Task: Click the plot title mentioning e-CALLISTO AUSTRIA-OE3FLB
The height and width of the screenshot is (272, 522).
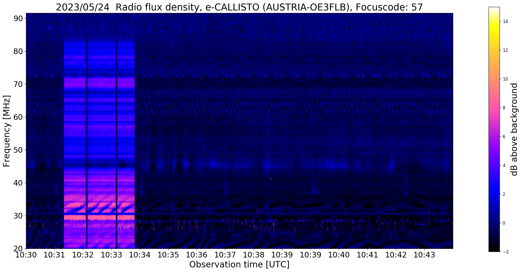Action: coord(239,7)
